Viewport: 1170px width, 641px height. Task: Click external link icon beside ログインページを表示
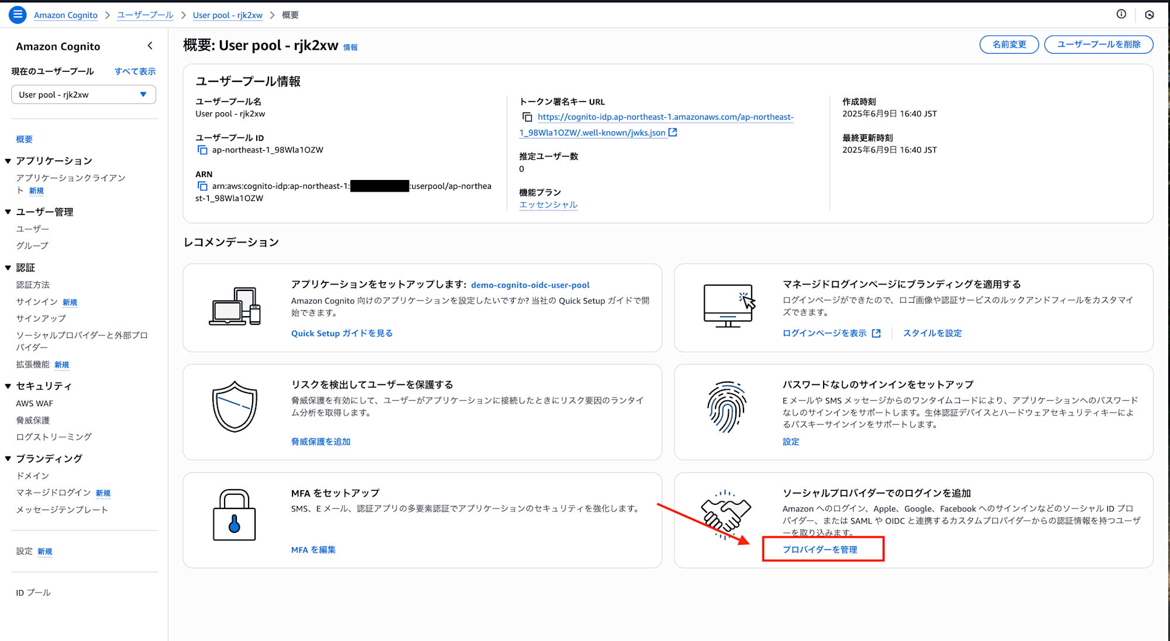(x=876, y=333)
